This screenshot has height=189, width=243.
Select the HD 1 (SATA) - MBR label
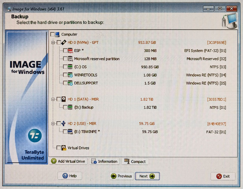click(83, 99)
